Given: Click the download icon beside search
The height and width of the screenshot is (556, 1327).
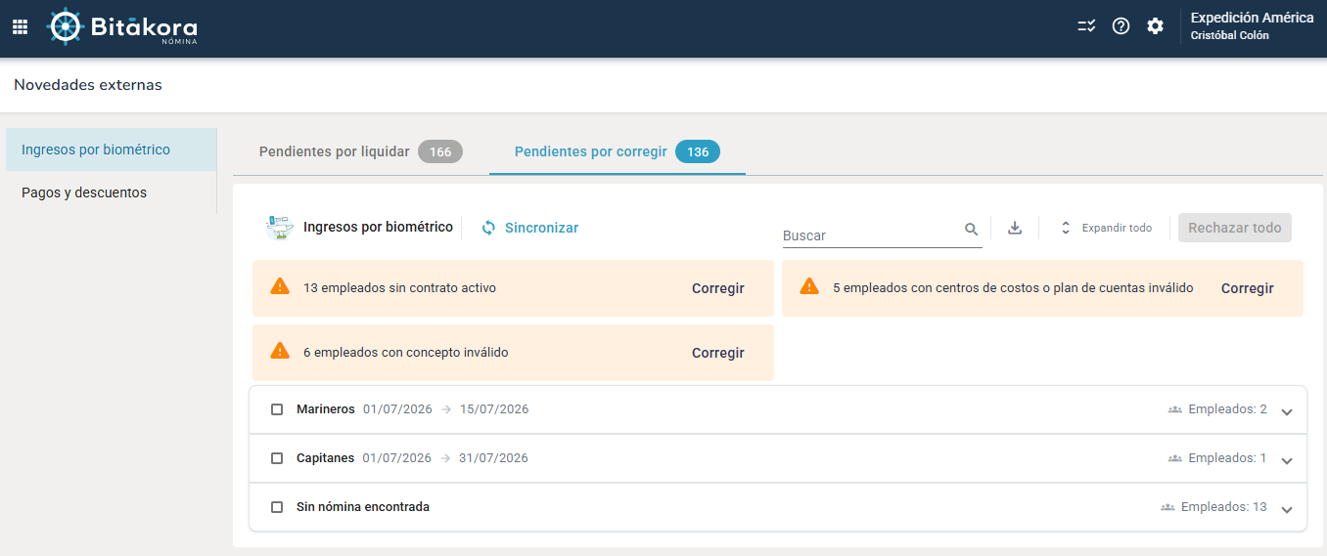Looking at the screenshot, I should pyautogui.click(x=1015, y=228).
